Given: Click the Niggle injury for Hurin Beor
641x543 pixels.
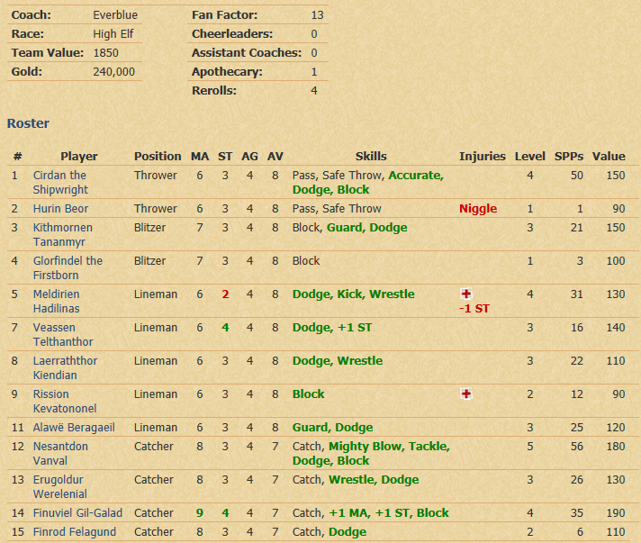Looking at the screenshot, I should pos(478,209).
